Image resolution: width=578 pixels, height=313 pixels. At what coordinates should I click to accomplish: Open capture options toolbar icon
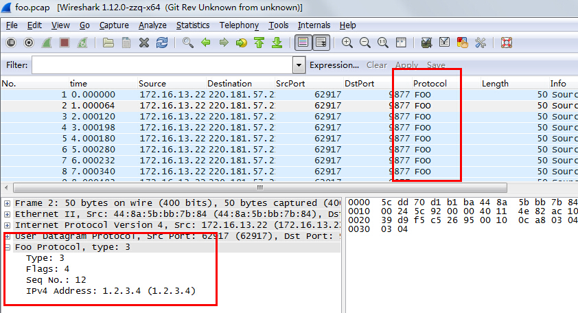29,43
